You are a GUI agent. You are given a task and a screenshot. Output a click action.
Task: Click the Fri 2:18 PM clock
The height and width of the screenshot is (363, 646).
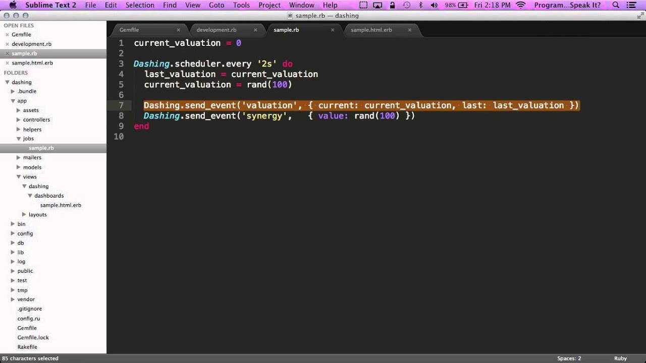coord(492,5)
